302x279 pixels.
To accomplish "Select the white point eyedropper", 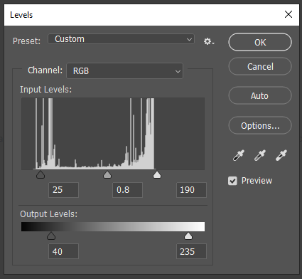I will coord(281,155).
